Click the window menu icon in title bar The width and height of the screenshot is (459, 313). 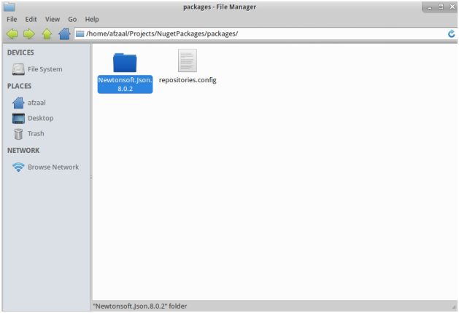pyautogui.click(x=9, y=7)
